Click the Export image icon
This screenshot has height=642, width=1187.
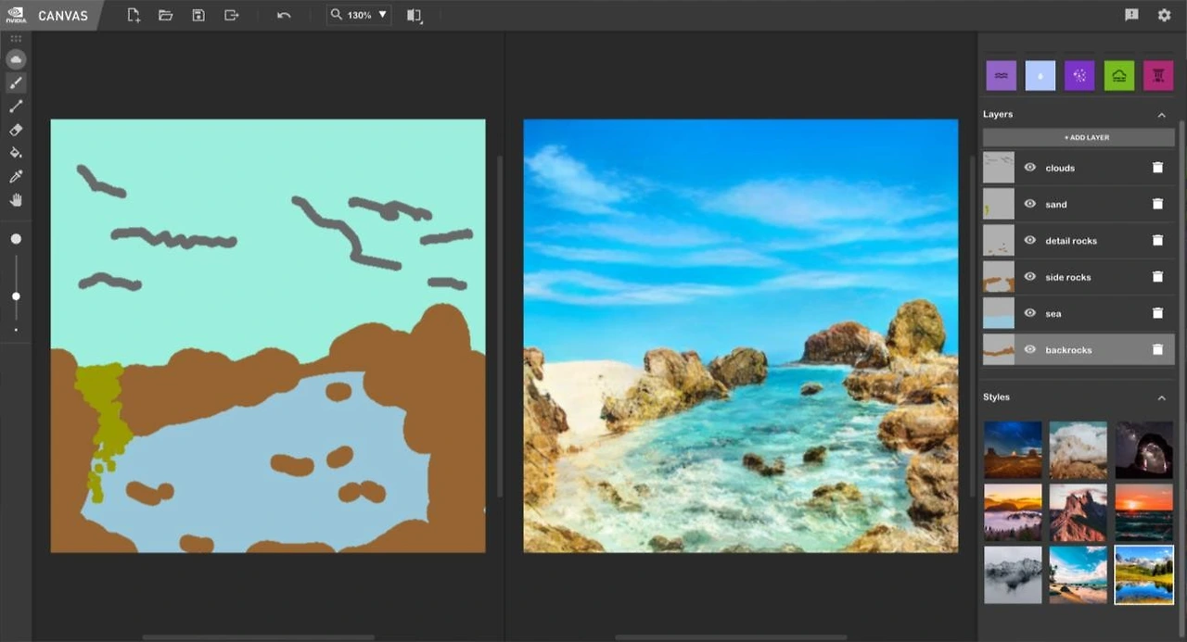(232, 16)
